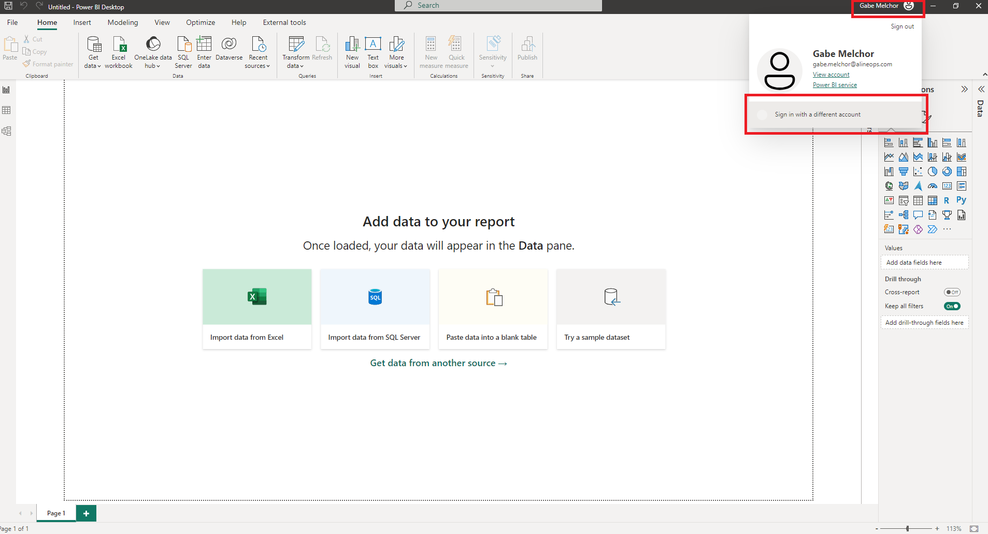Click the Import data from Excel card
Viewport: 988px width, 534px height.
pos(257,309)
